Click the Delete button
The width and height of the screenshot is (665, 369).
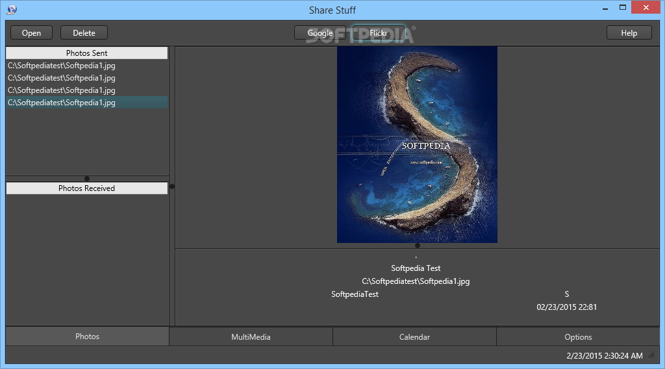[84, 32]
